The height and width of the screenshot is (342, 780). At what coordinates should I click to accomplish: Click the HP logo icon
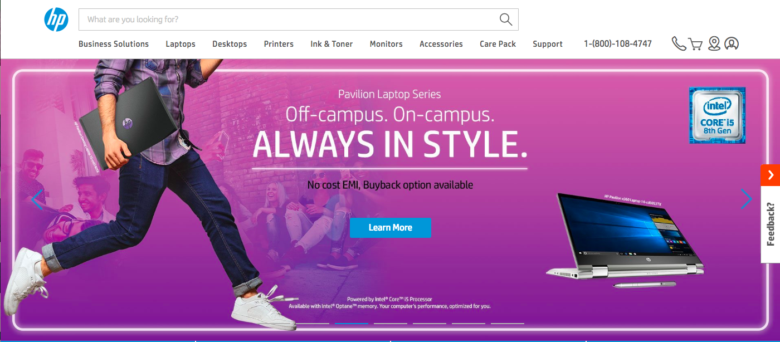click(x=56, y=19)
